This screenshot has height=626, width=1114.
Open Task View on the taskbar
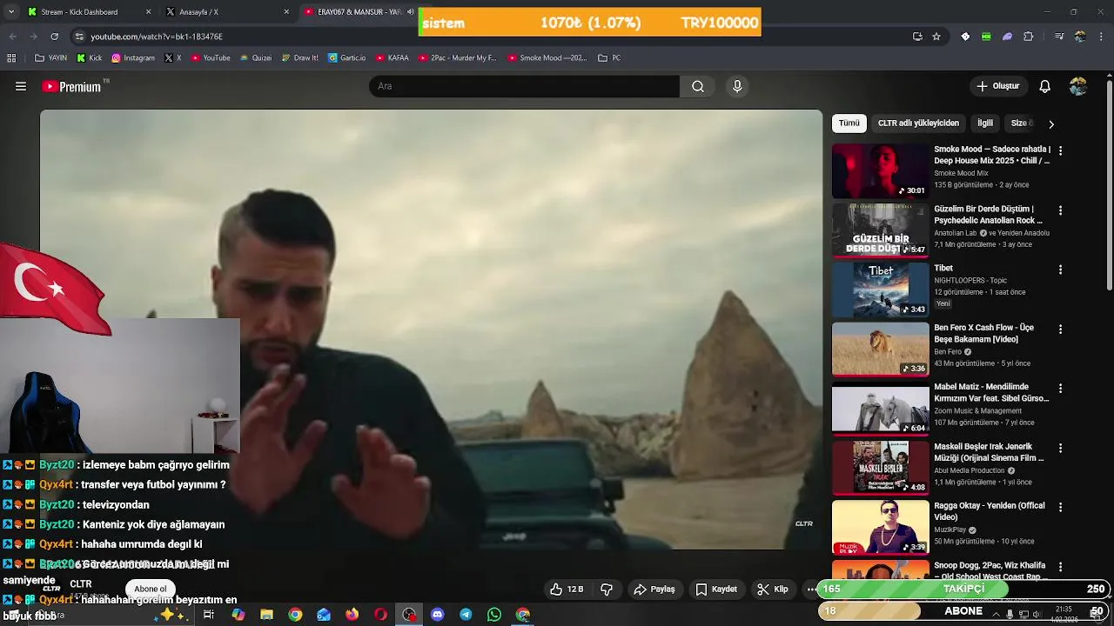209,615
